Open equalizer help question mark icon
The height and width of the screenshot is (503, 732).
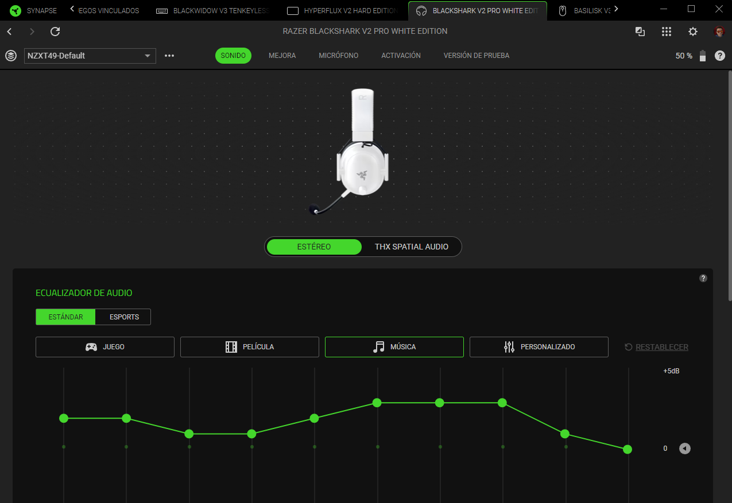click(x=703, y=278)
